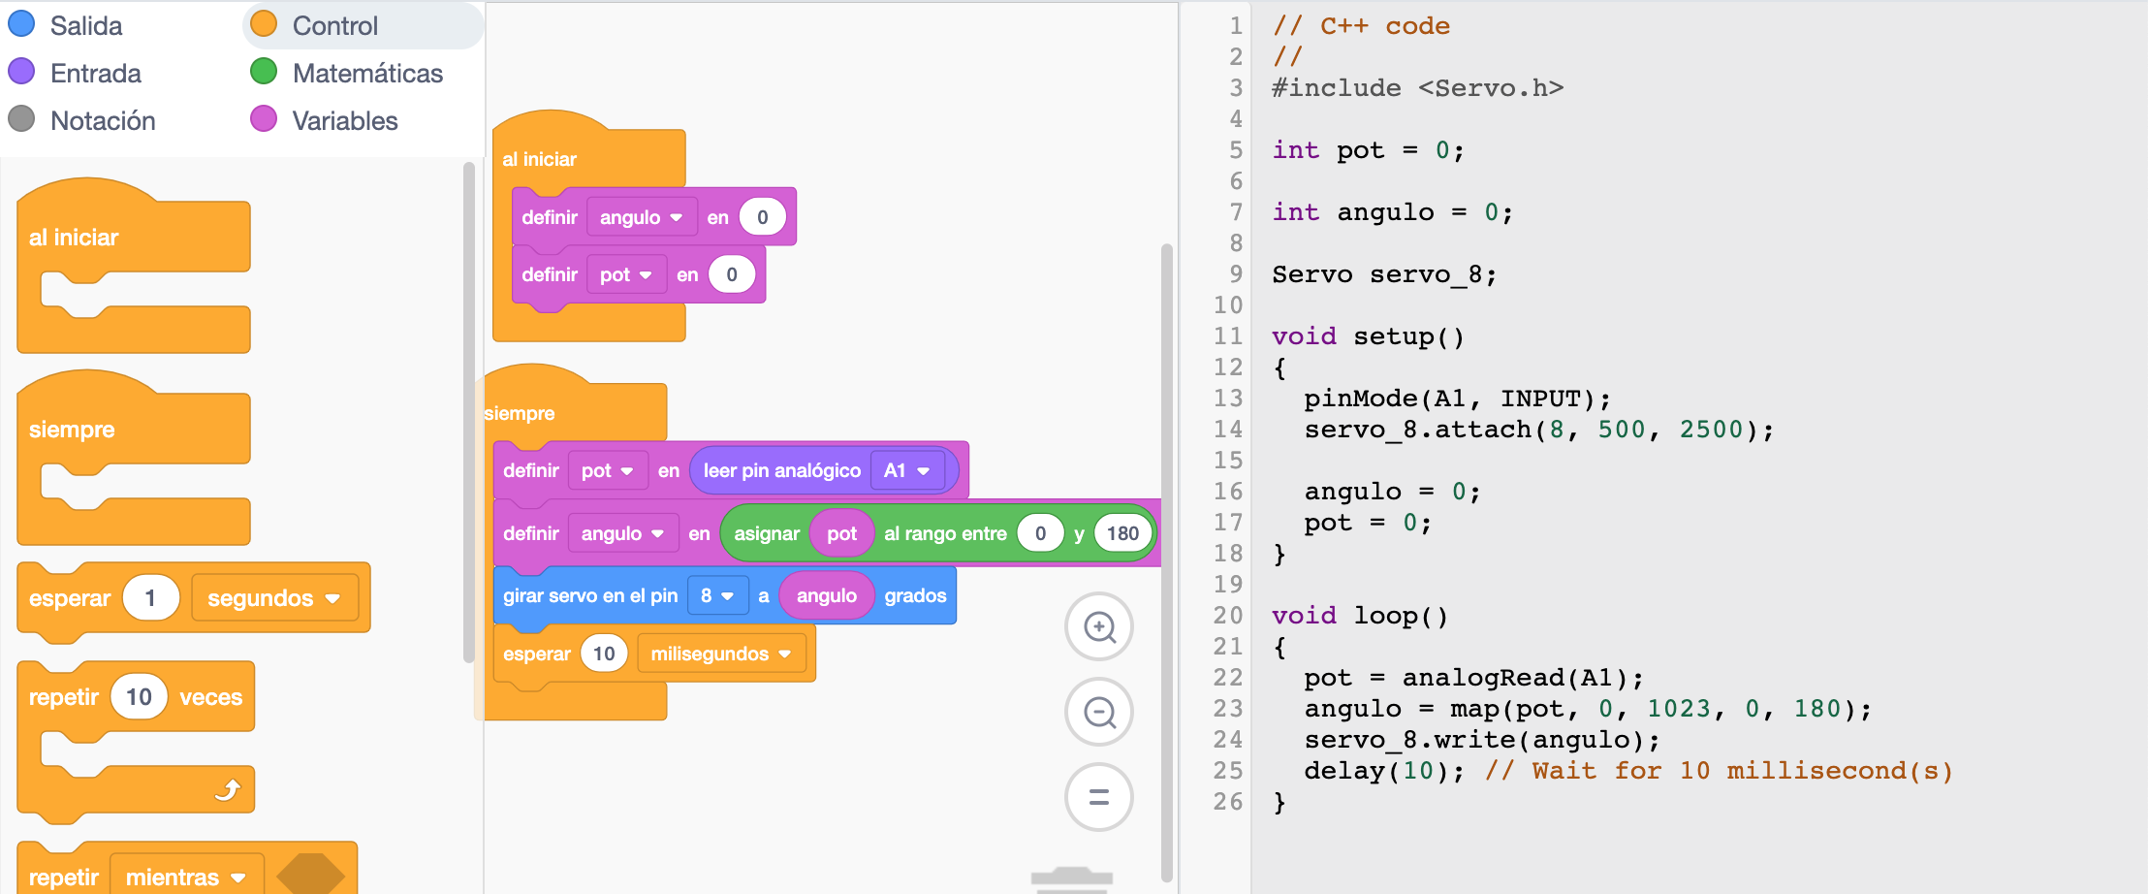This screenshot has width=2148, height=894.
Task: Pick the 'al iniciar' block from palette
Action: pos(74,238)
